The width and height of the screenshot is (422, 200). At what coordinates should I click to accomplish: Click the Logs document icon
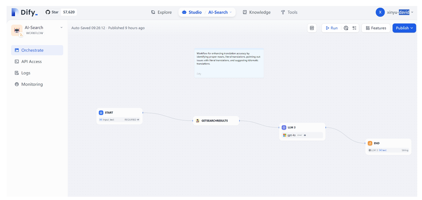[x=17, y=73]
